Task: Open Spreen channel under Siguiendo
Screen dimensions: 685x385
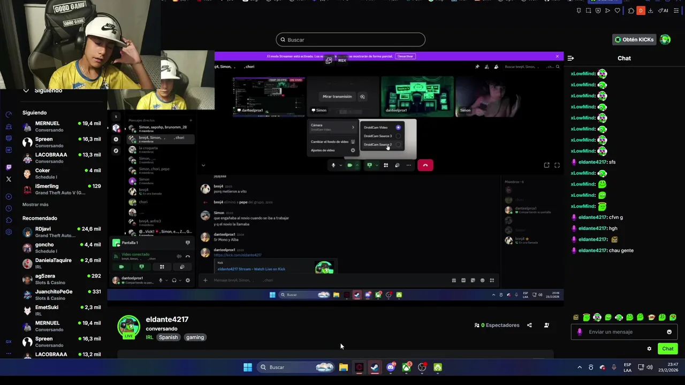Action: coord(62,142)
